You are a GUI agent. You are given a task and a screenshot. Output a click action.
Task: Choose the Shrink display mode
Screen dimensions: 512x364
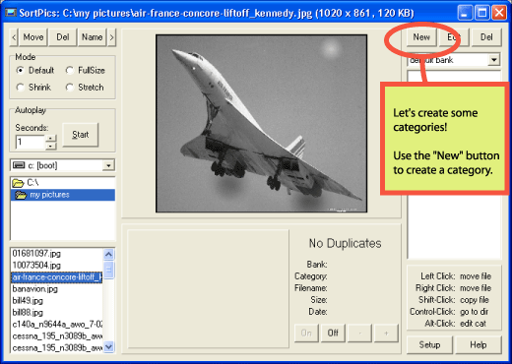[21, 88]
